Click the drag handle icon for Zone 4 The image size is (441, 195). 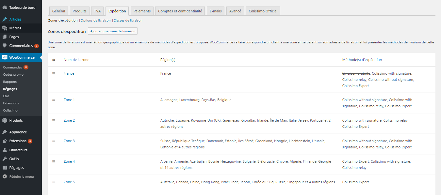coord(54,161)
